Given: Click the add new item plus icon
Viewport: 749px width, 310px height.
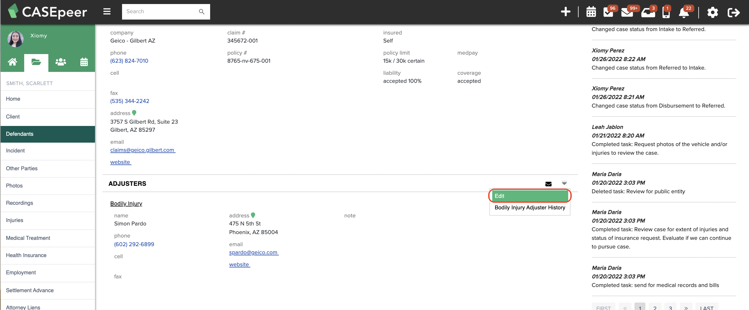Looking at the screenshot, I should (x=566, y=12).
